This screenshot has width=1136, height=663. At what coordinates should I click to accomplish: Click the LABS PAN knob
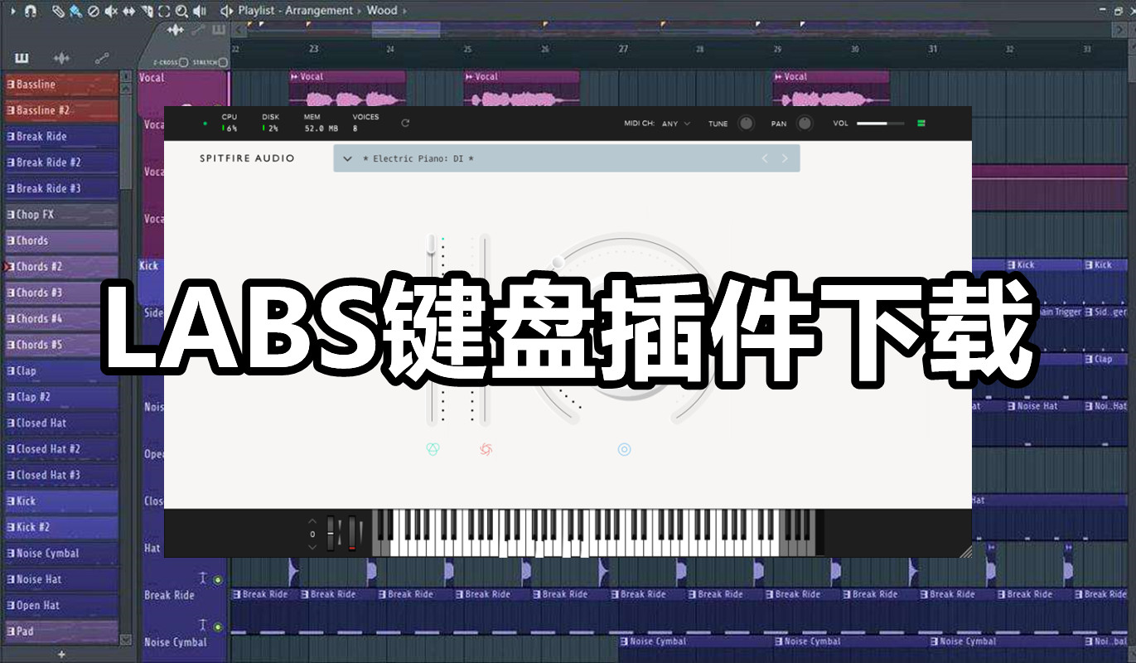point(804,123)
